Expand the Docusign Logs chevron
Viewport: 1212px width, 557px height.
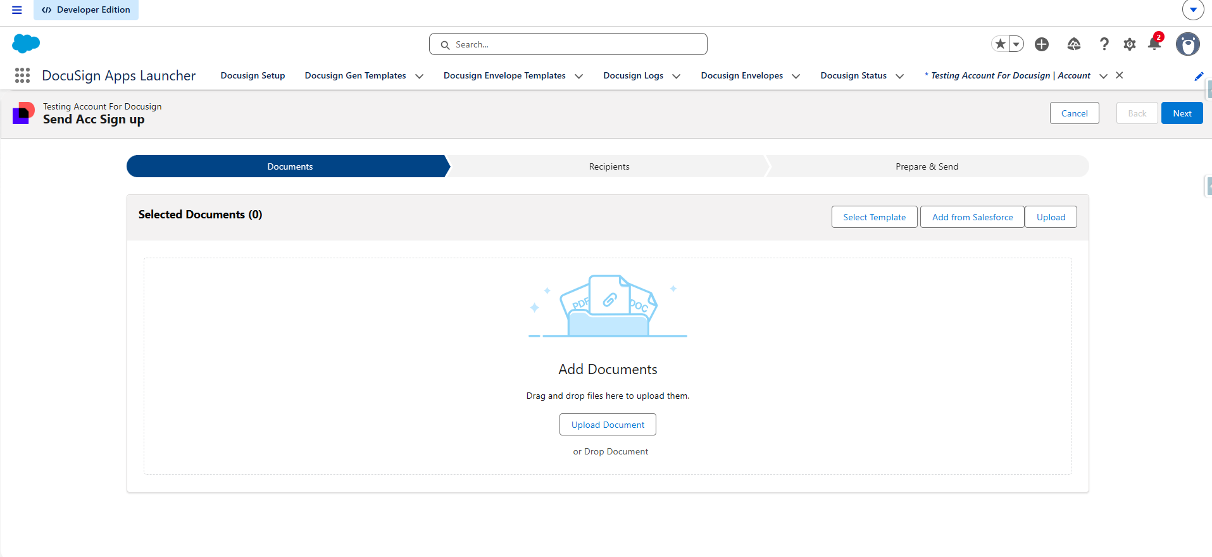pos(676,76)
